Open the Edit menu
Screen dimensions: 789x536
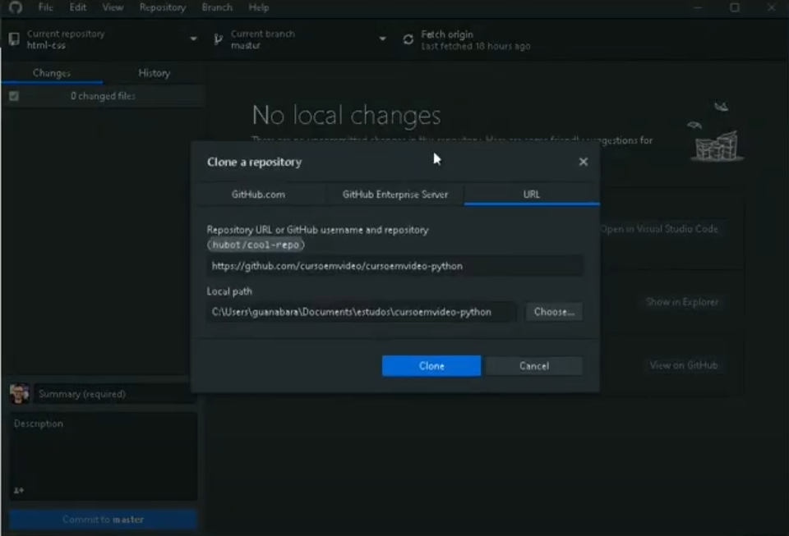pos(78,7)
